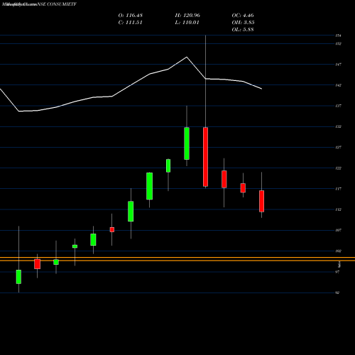Click the 127 price axis label
355x355 pixels.
pos(338,147)
